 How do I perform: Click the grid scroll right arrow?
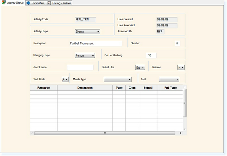coord(180,133)
